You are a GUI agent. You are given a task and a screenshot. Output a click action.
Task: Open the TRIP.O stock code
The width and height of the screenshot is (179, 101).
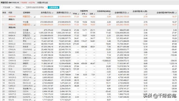11,88
